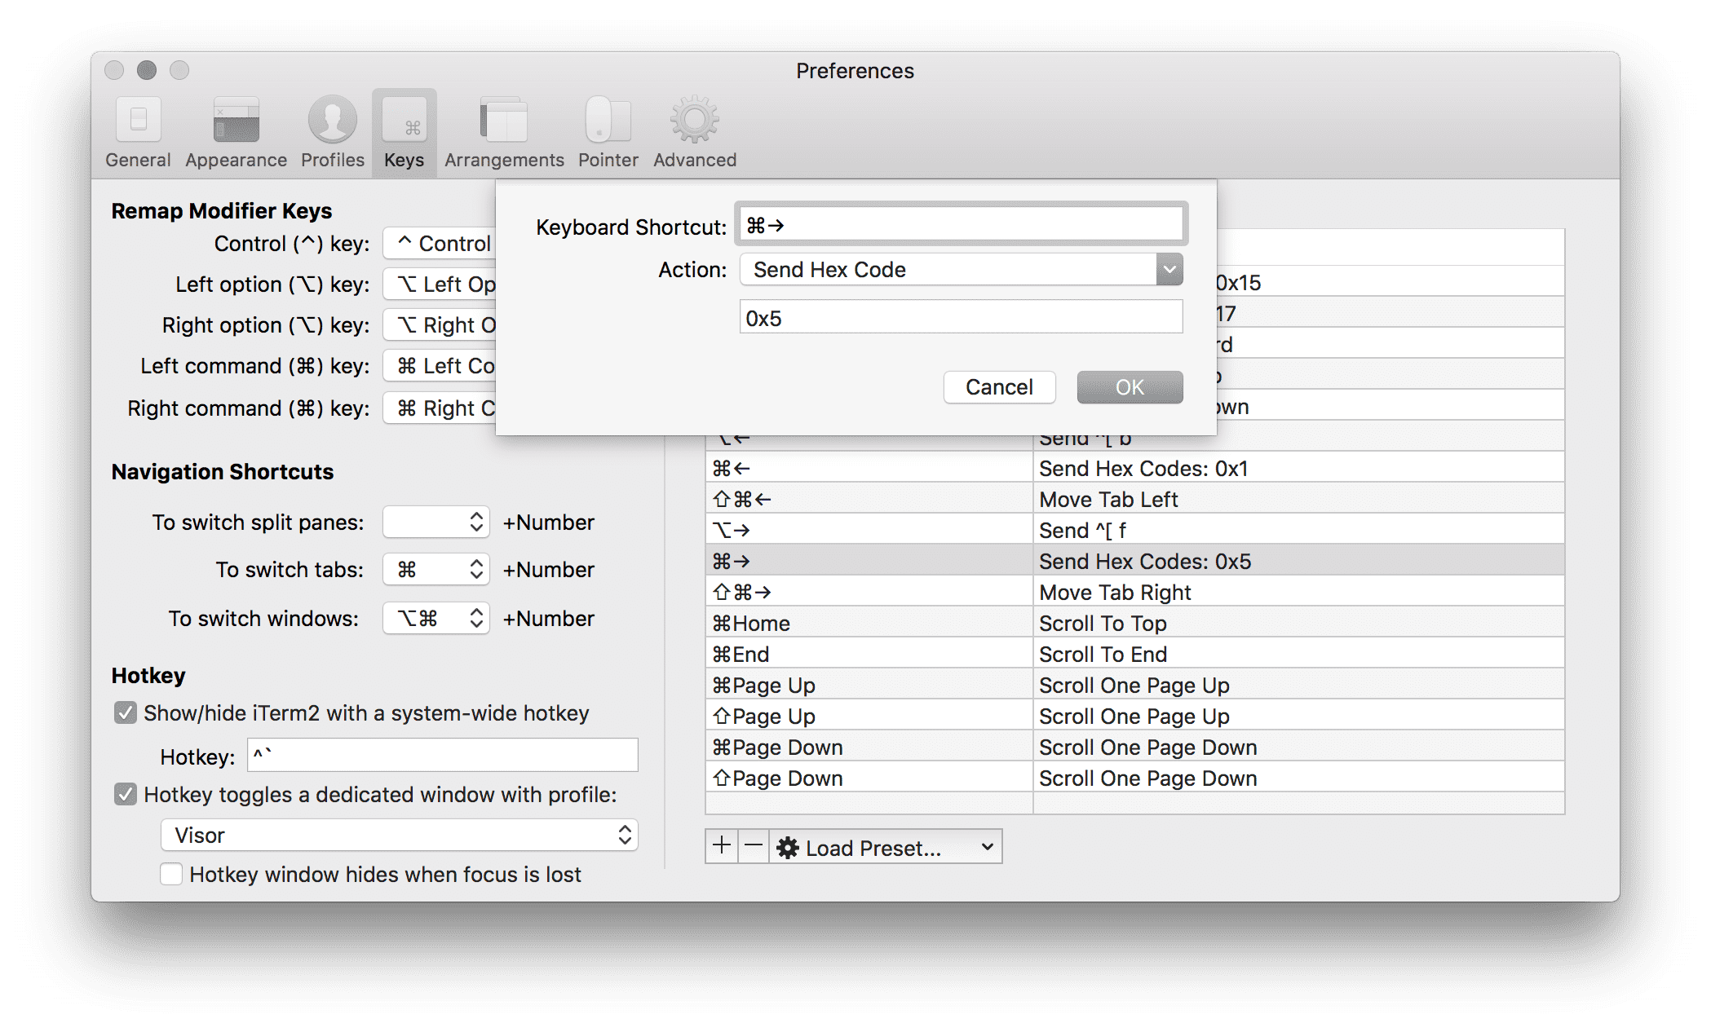Open the Profiles preferences icon
This screenshot has height=1032, width=1711.
[x=332, y=122]
